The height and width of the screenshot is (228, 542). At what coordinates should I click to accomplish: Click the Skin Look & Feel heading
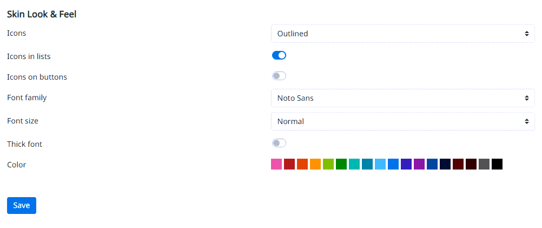click(x=42, y=14)
